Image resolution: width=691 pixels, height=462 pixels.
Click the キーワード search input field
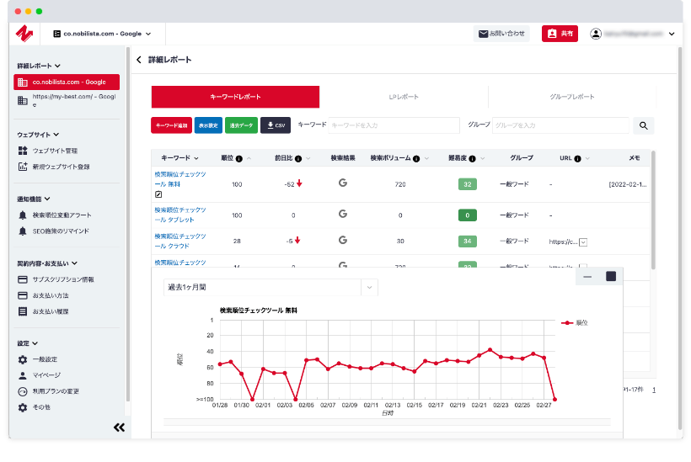[x=394, y=125]
